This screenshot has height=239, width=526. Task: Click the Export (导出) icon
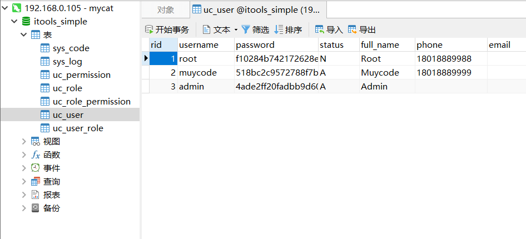point(353,29)
